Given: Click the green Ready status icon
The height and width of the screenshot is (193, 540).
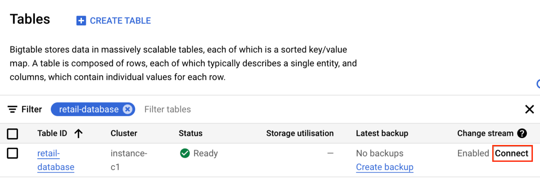Looking at the screenshot, I should click(x=185, y=153).
